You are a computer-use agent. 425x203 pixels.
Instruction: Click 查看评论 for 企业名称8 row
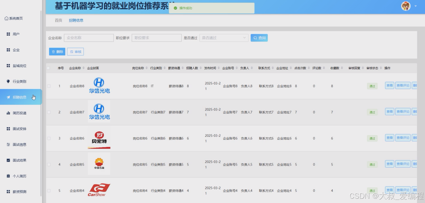pyautogui.click(x=403, y=85)
